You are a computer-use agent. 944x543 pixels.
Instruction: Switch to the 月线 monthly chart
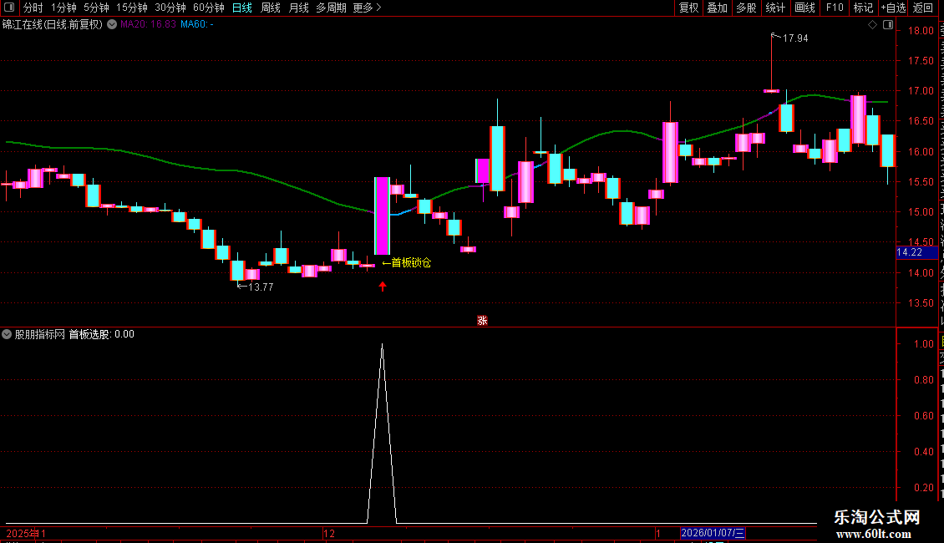click(x=298, y=8)
